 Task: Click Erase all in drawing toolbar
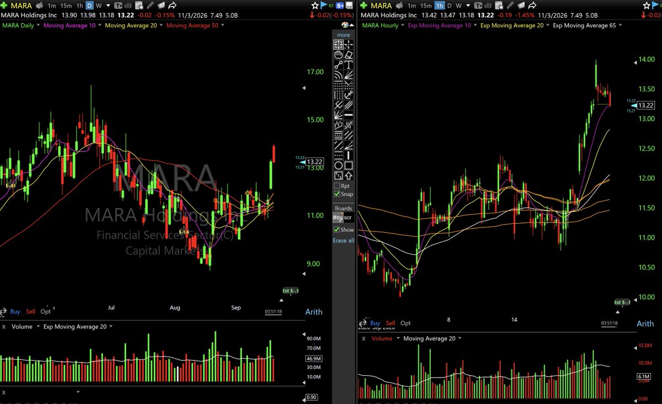[x=343, y=241]
